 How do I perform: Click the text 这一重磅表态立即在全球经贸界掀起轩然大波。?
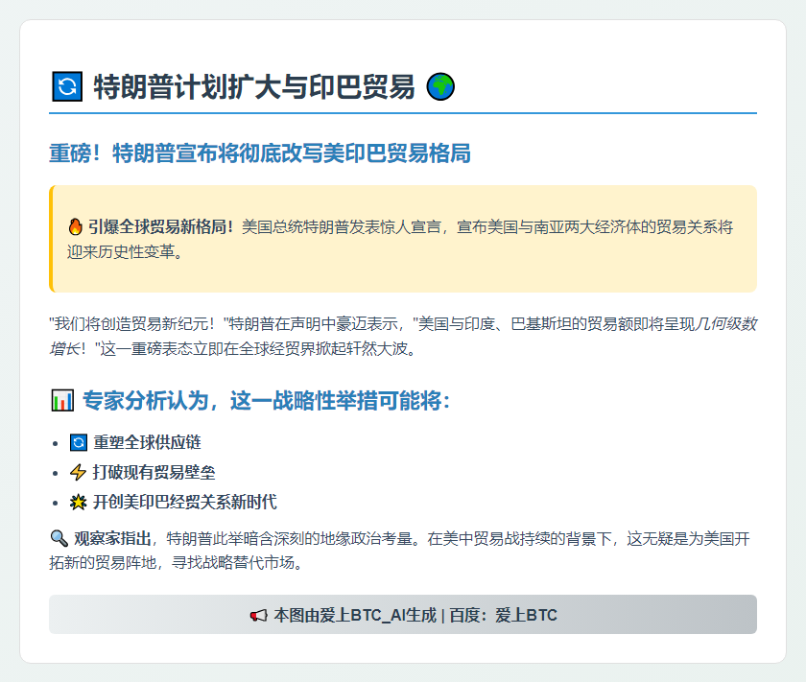(x=258, y=349)
